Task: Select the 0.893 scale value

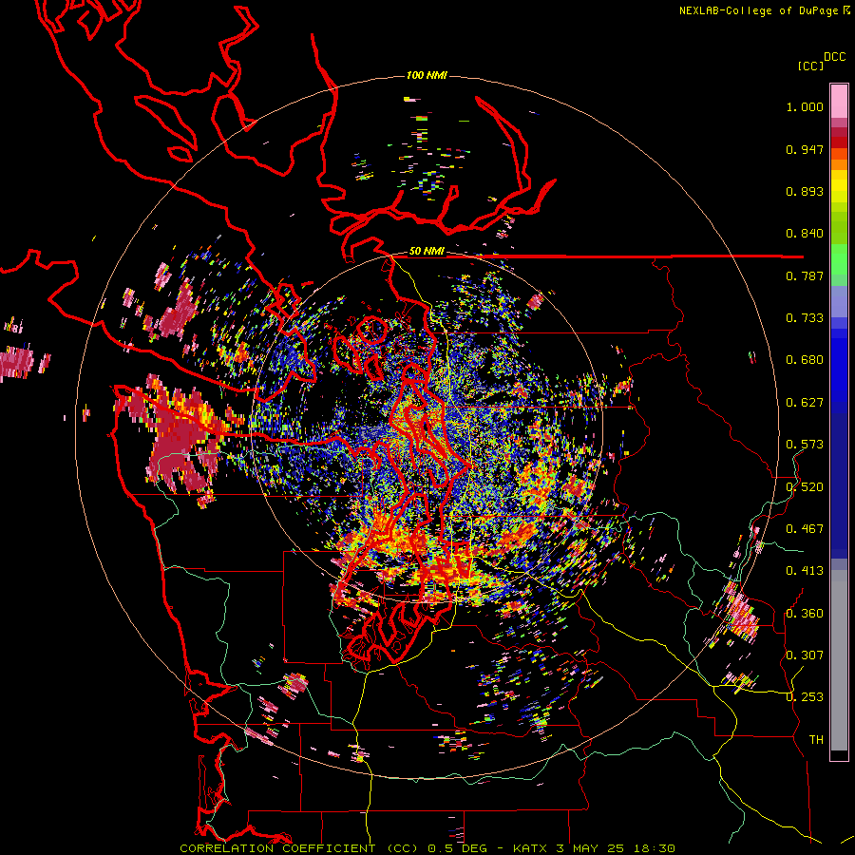Action: click(805, 191)
